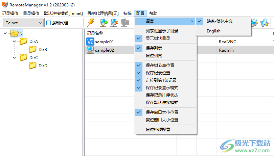The height and width of the screenshot is (156, 274).
Task: Click the computer icon beside sample02
Action: 90,50
